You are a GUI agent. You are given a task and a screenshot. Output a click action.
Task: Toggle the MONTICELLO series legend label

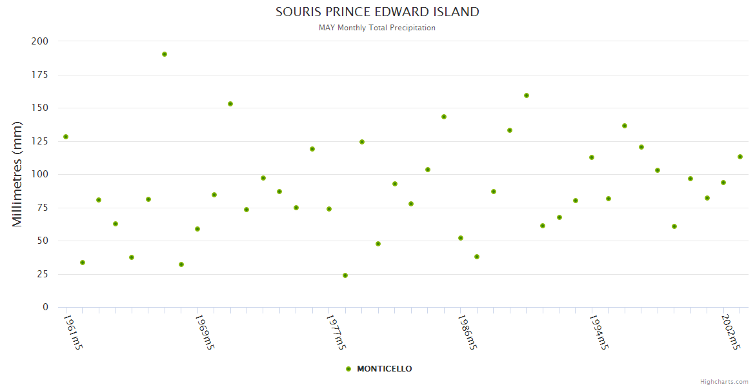tap(384, 369)
